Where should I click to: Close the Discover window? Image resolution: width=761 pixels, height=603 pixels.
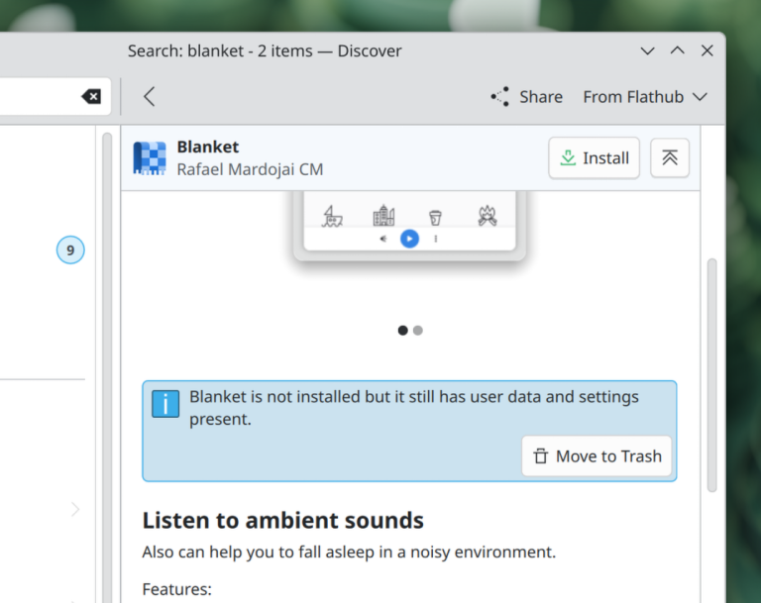tap(707, 50)
